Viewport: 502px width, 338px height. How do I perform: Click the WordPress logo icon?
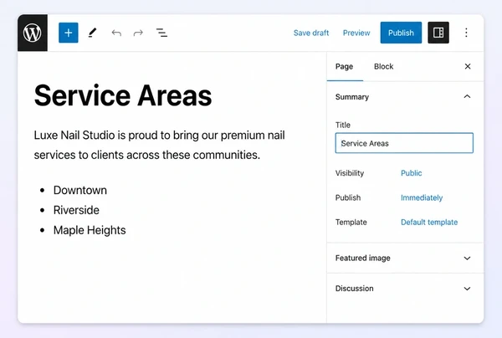point(33,33)
